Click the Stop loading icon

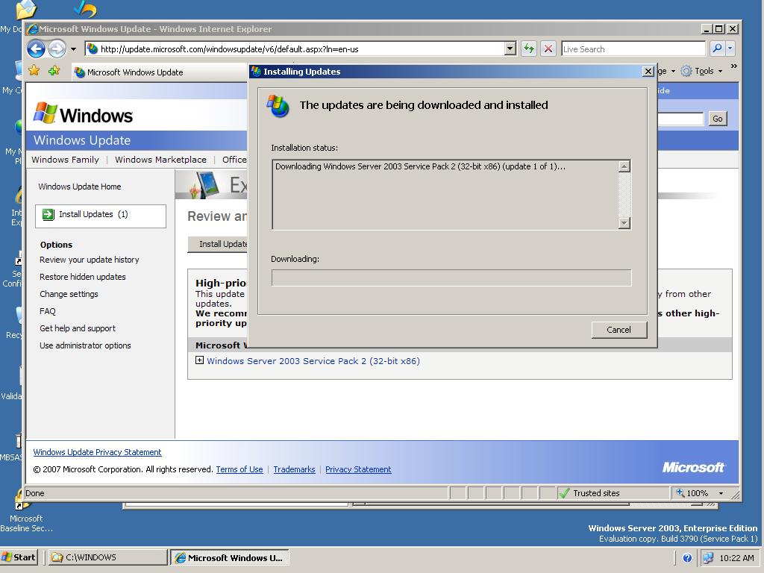click(x=548, y=48)
